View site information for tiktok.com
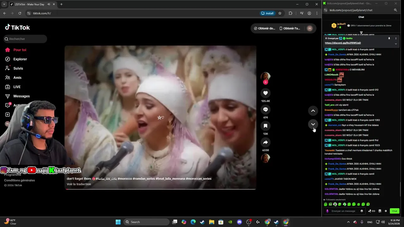The height and width of the screenshot is (227, 404). coord(29,13)
